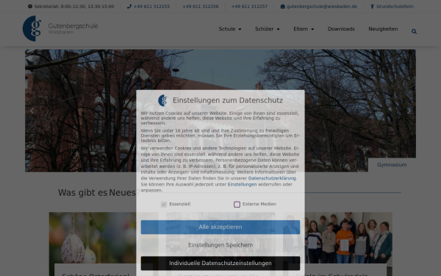Click the Gymnasium slide caption
The height and width of the screenshot is (276, 441).
(392, 165)
